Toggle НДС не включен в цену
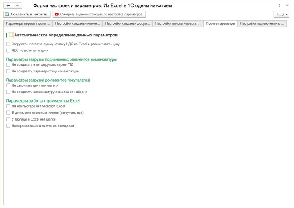 [x=8, y=51]
